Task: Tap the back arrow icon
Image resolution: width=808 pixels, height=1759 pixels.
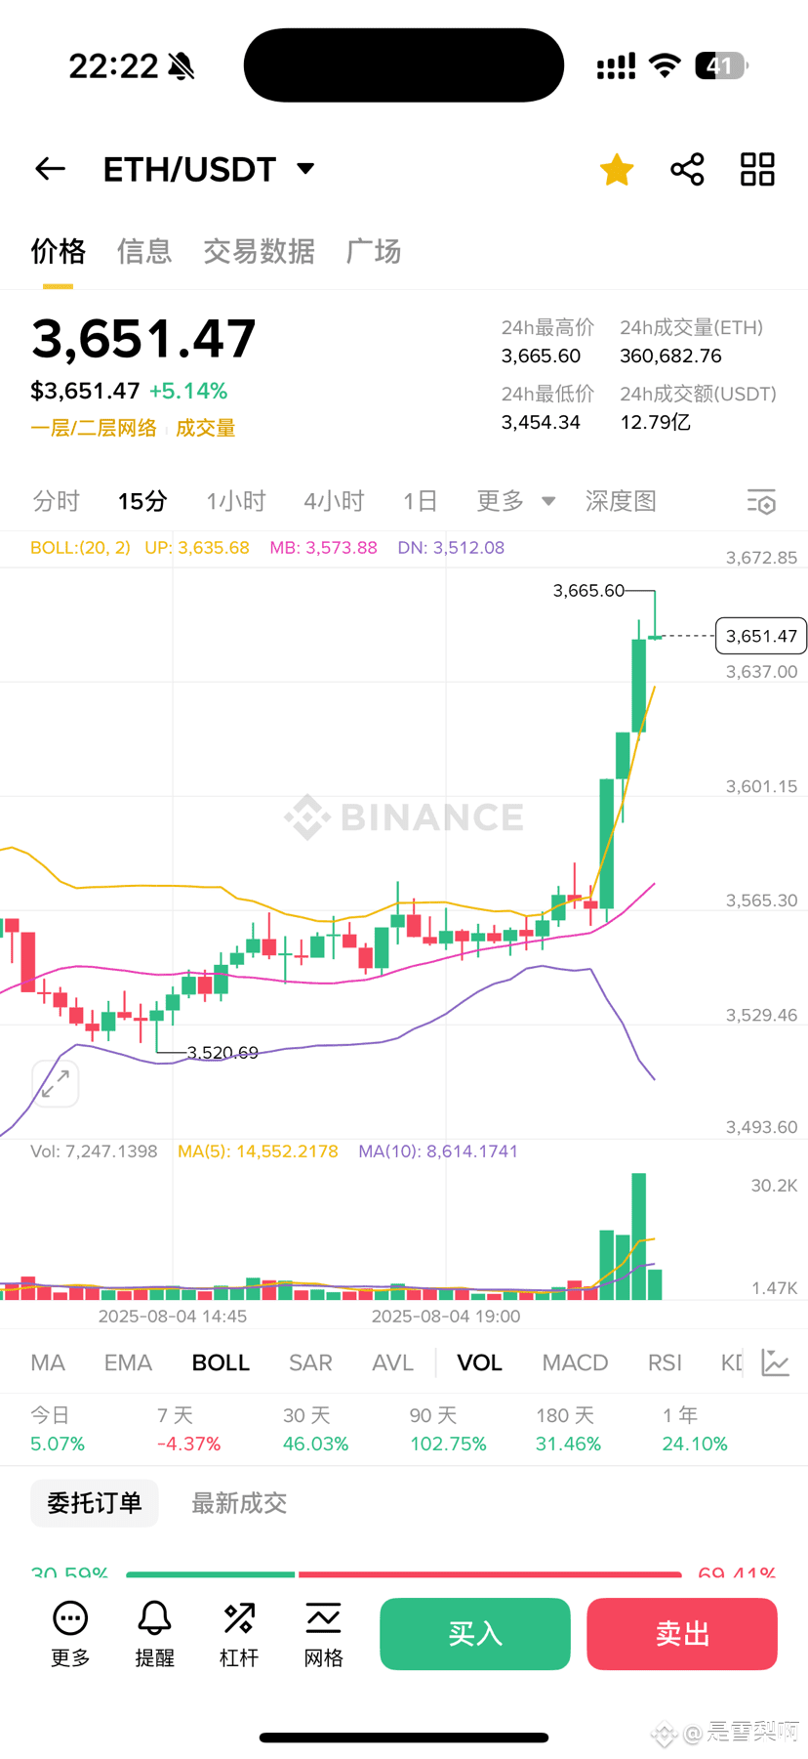Action: [50, 169]
